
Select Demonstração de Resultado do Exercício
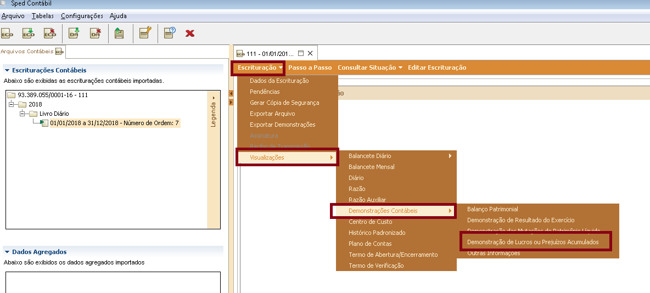tap(537, 220)
